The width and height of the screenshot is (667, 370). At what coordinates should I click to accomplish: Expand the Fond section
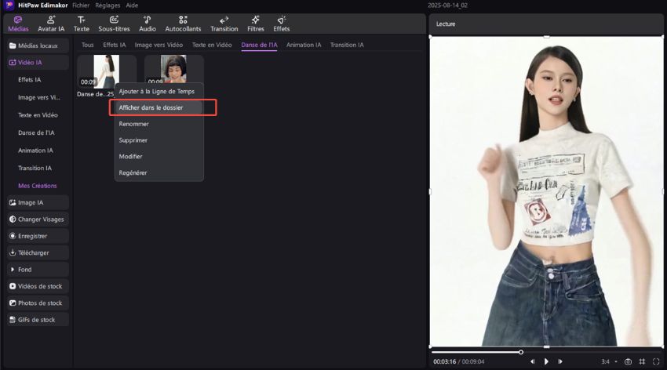(x=38, y=270)
